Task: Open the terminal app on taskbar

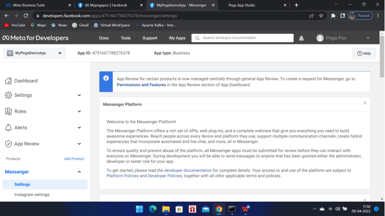Action: tap(232, 209)
